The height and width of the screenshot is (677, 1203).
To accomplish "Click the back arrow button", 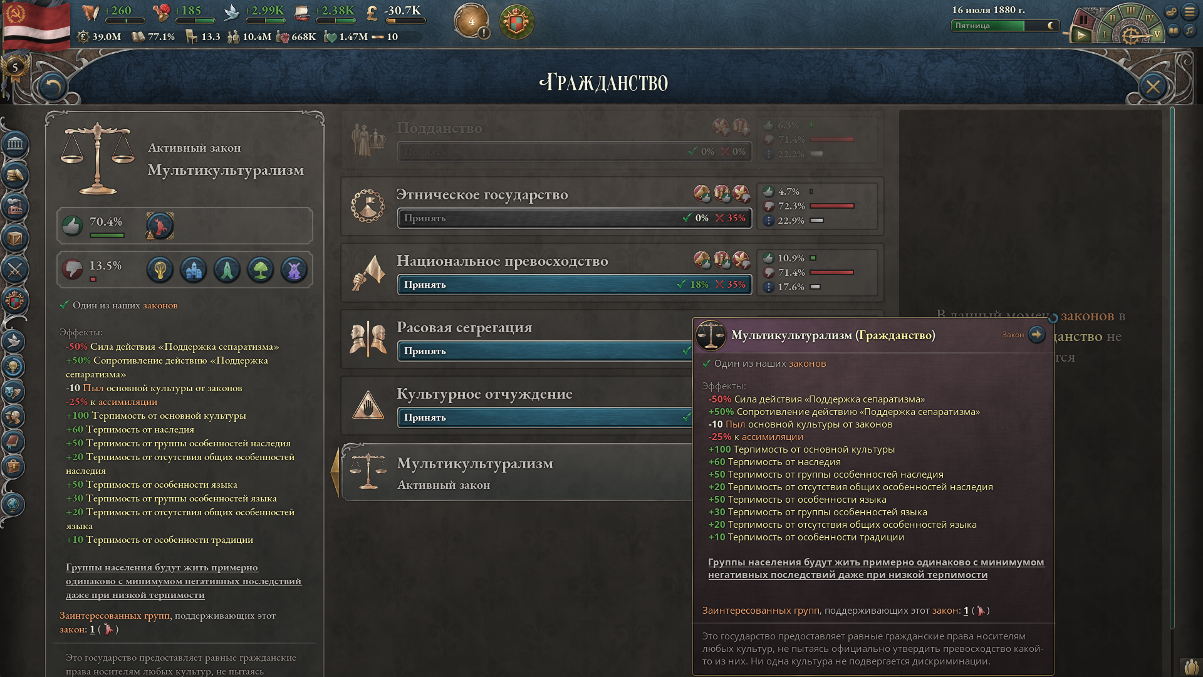I will coord(53,87).
